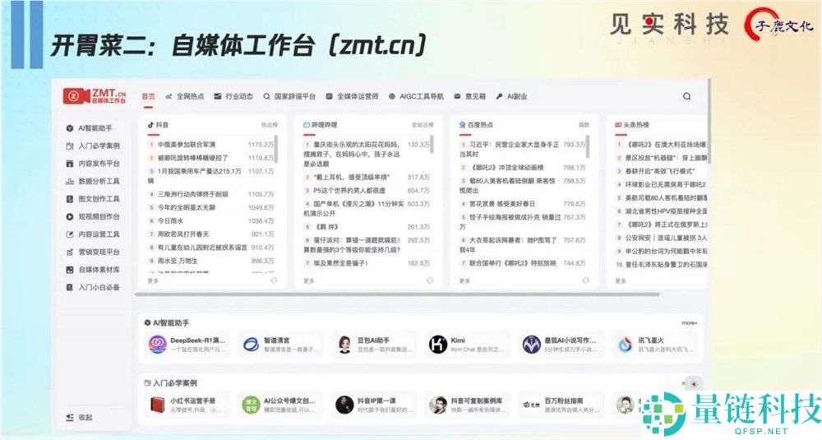Open the DeepSeek-R1 assistant card
822x440 pixels.
[186, 345]
